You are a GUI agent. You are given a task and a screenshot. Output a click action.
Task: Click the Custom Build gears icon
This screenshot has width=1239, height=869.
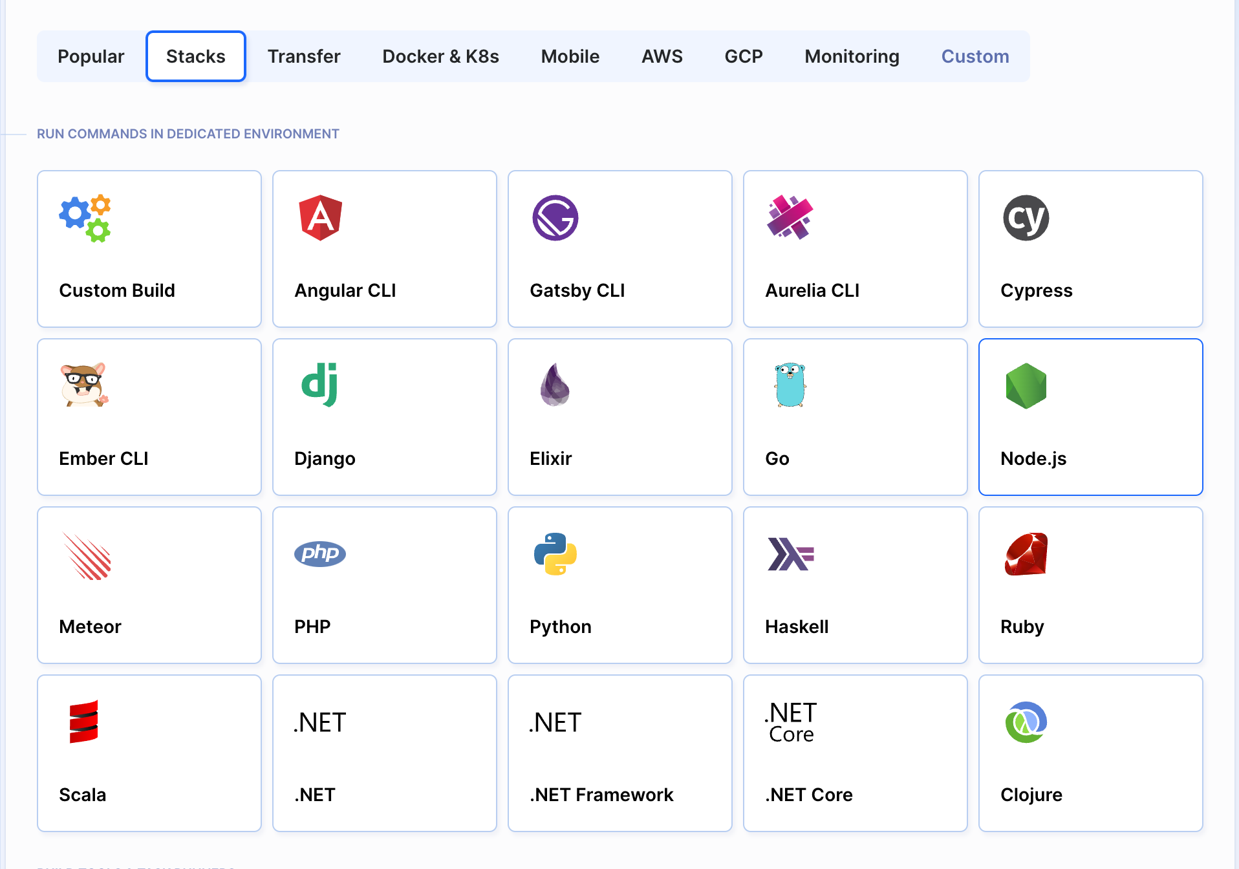pos(85,218)
